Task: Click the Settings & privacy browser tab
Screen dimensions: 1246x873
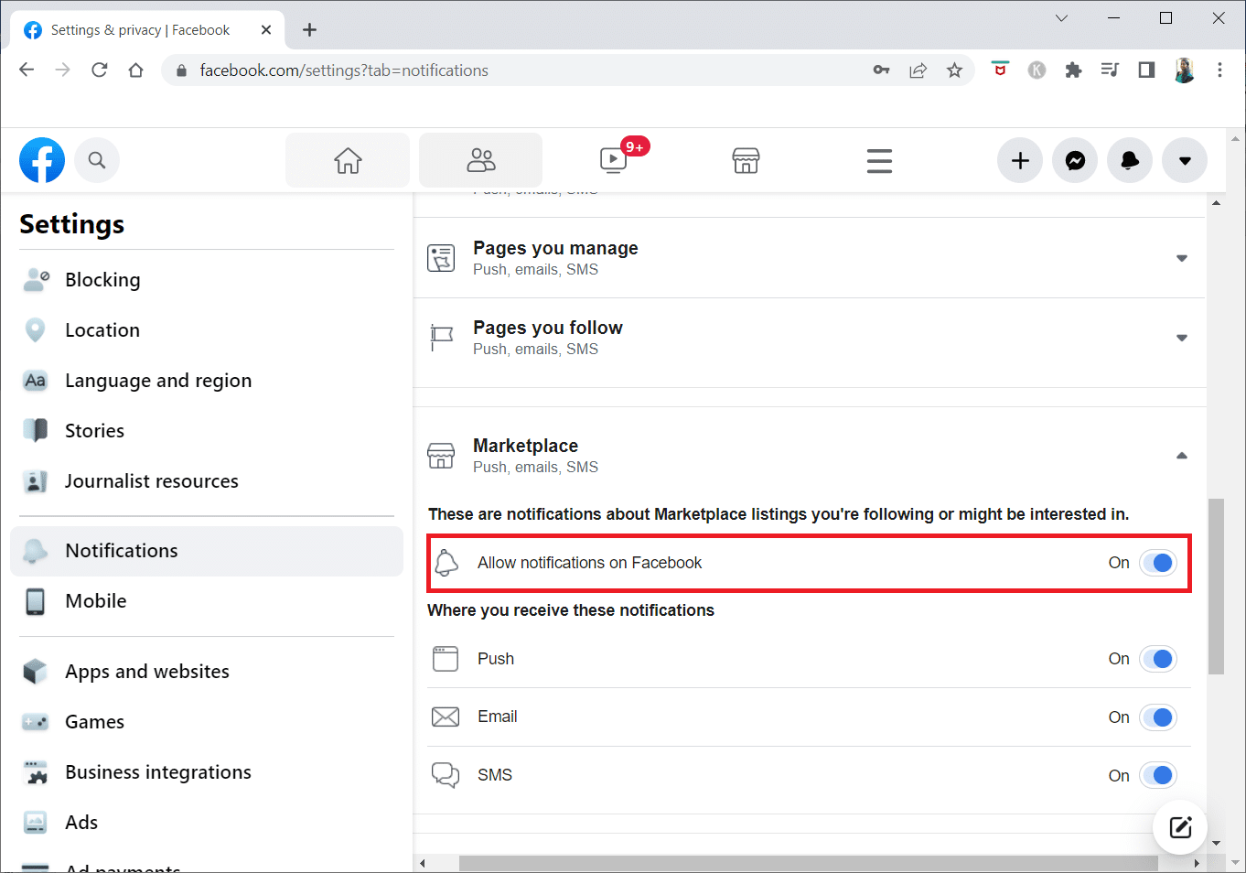Action: tap(148, 30)
